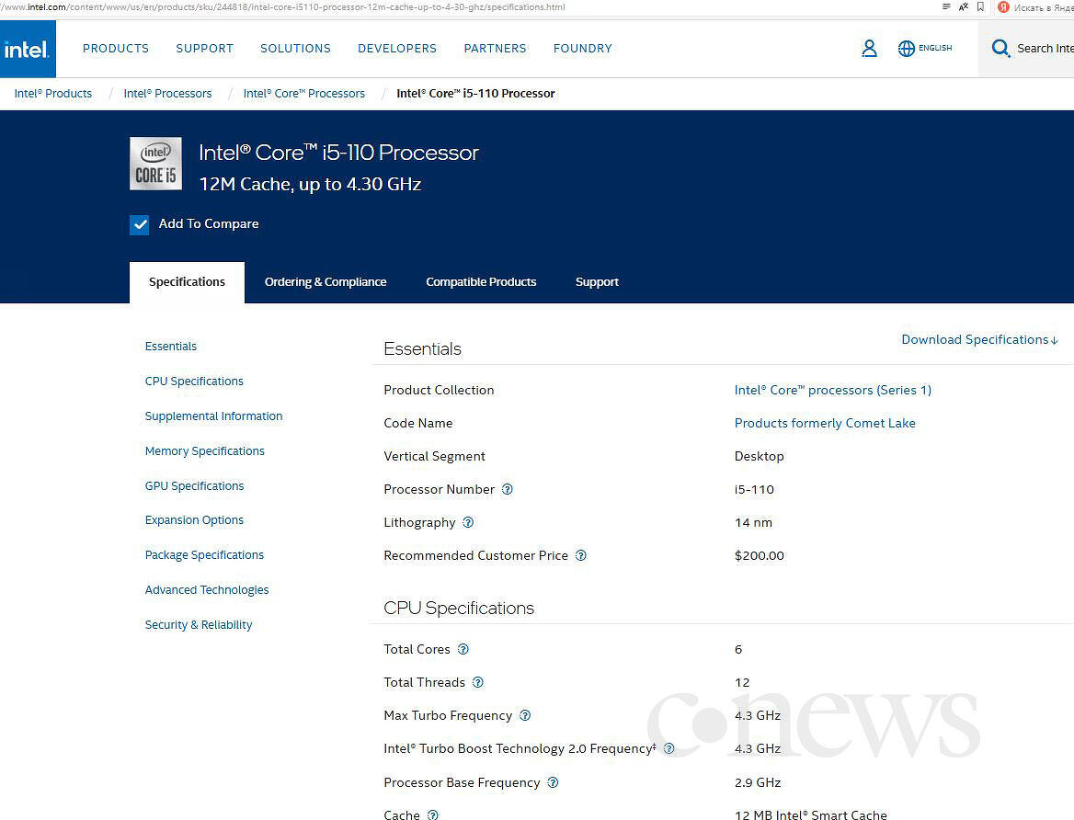The image size is (1074, 820).
Task: Click the 12 MB Intel Smart Cache value
Action: [810, 814]
